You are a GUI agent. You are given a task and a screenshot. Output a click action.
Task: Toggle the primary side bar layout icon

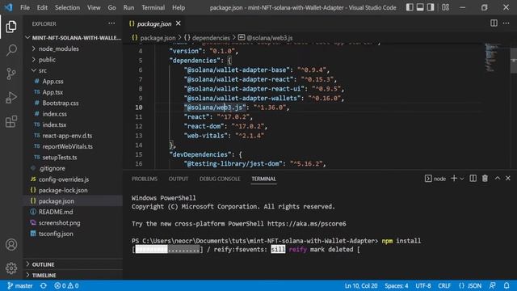pos(410,7)
